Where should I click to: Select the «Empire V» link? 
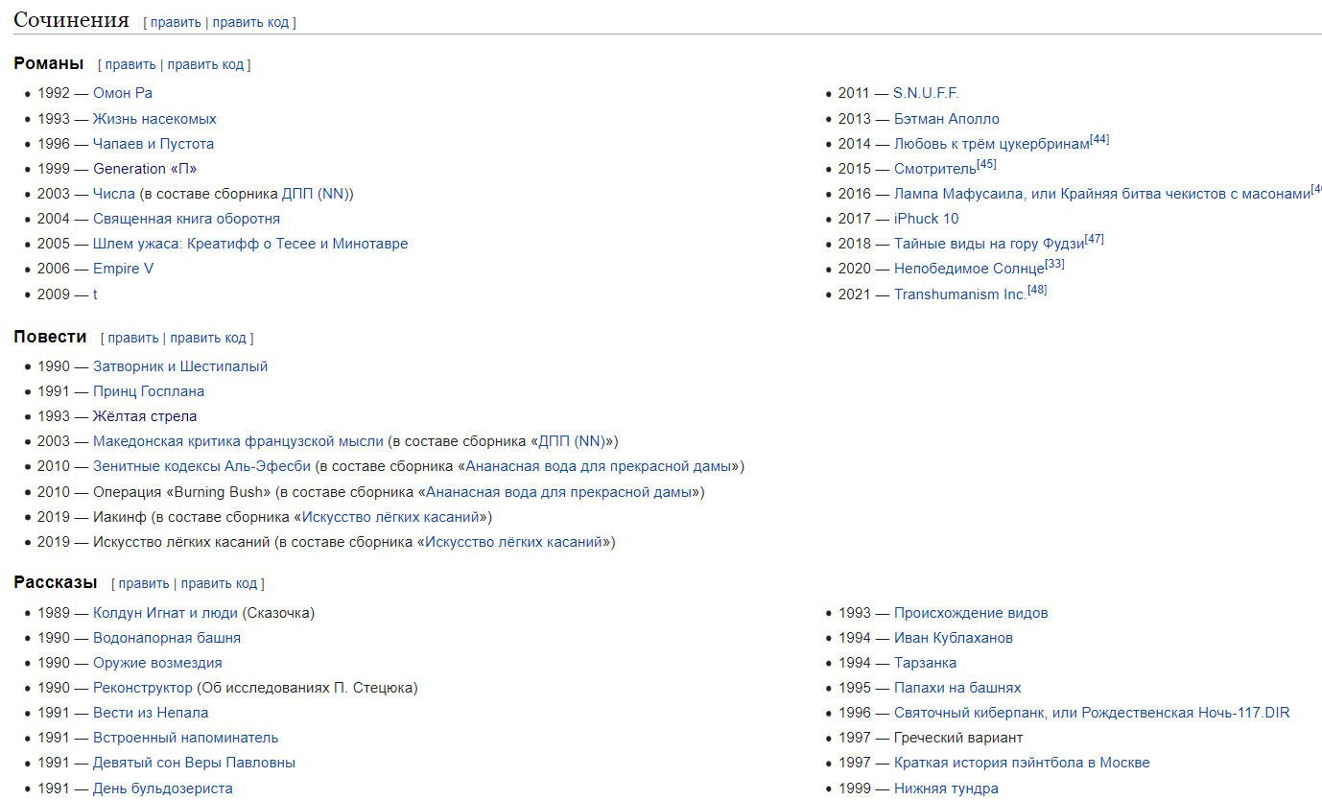click(123, 269)
